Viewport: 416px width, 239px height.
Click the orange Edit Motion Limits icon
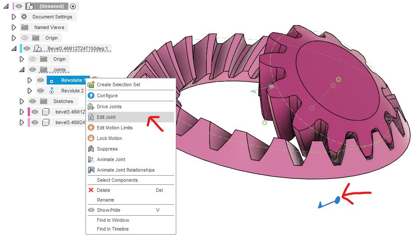pos(91,128)
